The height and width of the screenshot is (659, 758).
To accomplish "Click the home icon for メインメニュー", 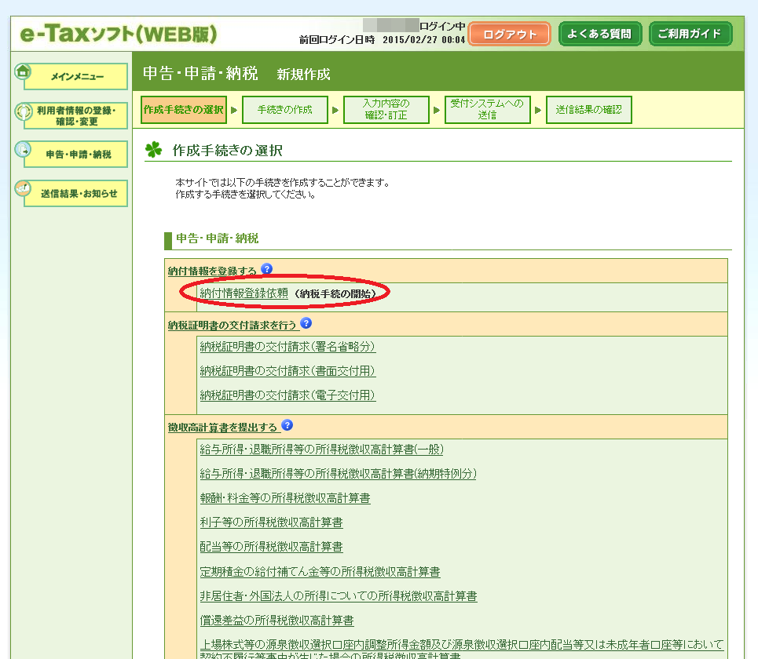I will (x=23, y=72).
